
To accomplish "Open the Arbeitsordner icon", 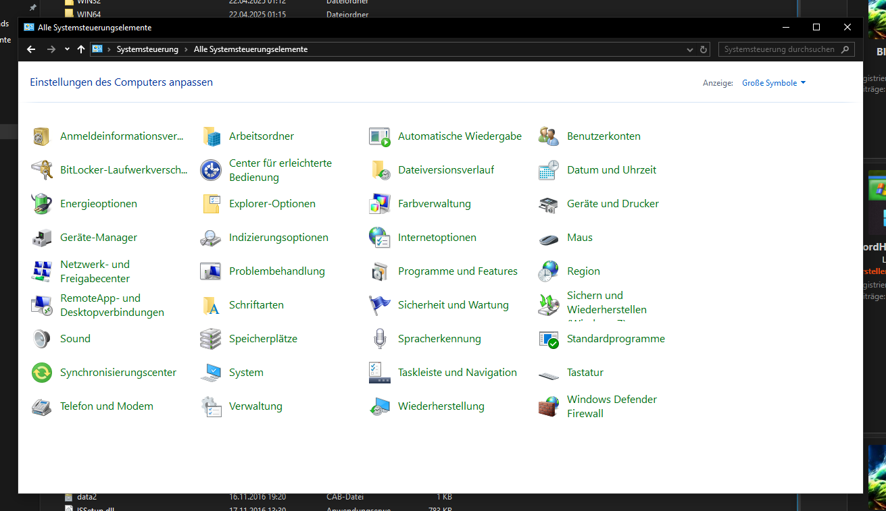I will [x=211, y=136].
